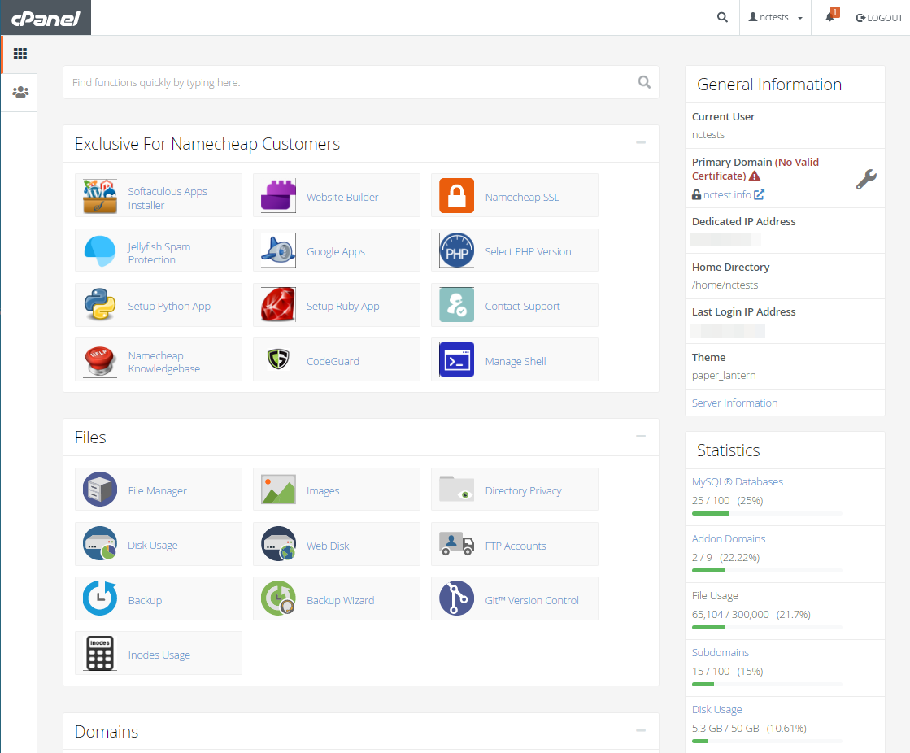910x753 pixels.
Task: Open Softaculous Apps Installer icon
Action: click(x=100, y=196)
